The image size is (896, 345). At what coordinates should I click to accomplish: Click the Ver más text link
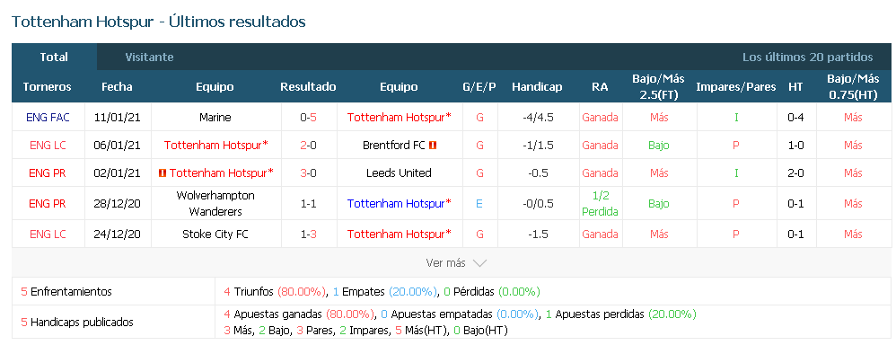[445, 263]
